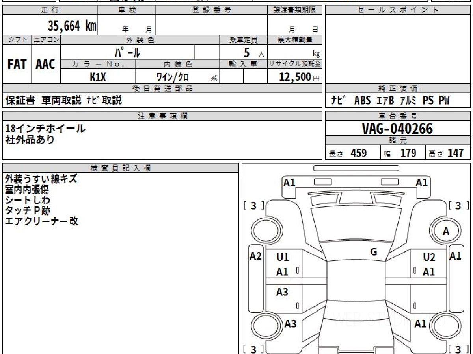Image resolution: width=473 pixels, height=354 pixels.
Task: Click the エアコン label
Action: (46, 40)
